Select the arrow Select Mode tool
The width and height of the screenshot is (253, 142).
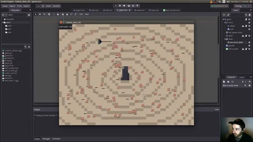point(36,14)
